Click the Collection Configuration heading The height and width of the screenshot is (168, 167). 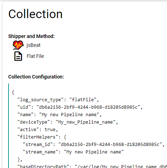36,77
